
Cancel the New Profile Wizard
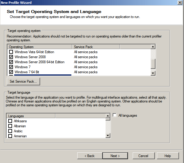tap(144, 156)
